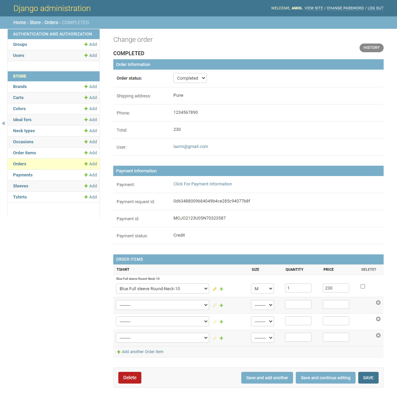Open the Order status dropdown showing Completed

pos(190,78)
